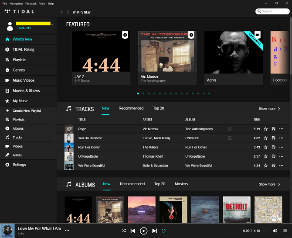Image resolution: width=292 pixels, height=238 pixels.
Task: Favorite Run For Cover with star
Action: pyautogui.click(x=265, y=147)
